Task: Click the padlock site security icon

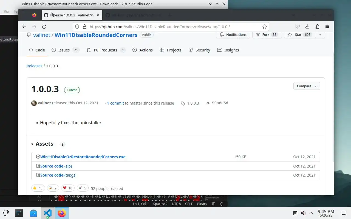Action: click(x=84, y=27)
